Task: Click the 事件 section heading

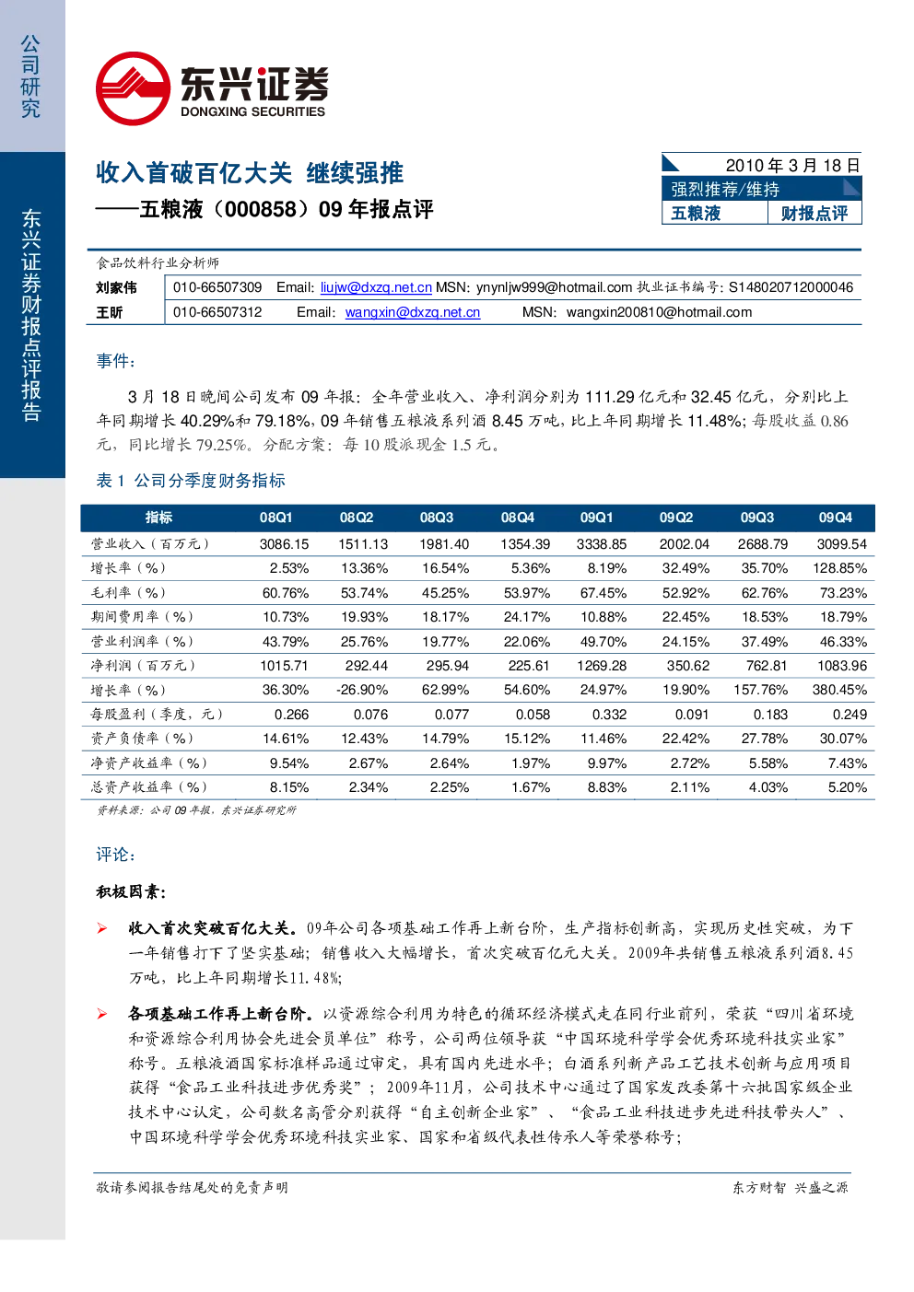Action: click(116, 361)
